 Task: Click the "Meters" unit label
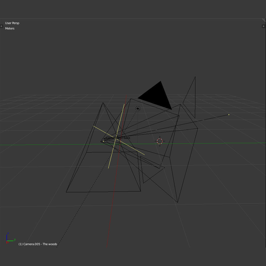tap(10, 29)
